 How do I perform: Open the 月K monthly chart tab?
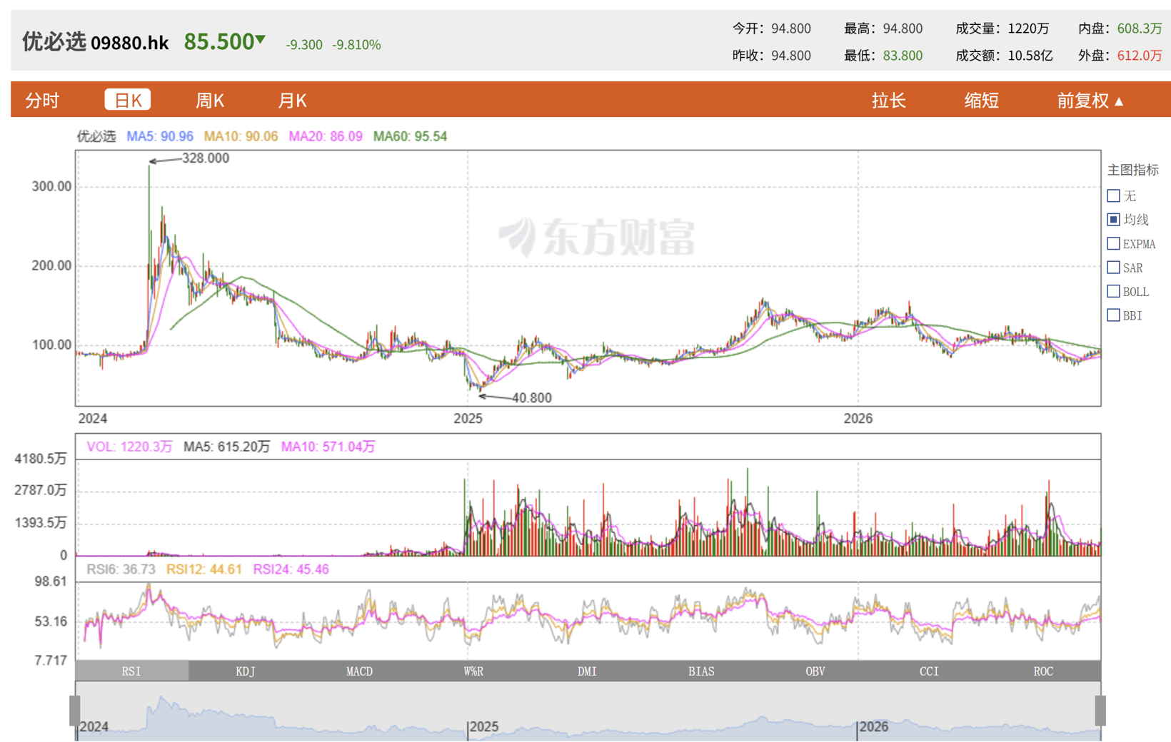click(x=292, y=101)
